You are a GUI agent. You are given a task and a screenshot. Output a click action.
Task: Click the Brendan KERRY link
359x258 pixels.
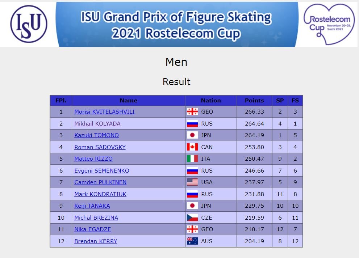coord(96,241)
